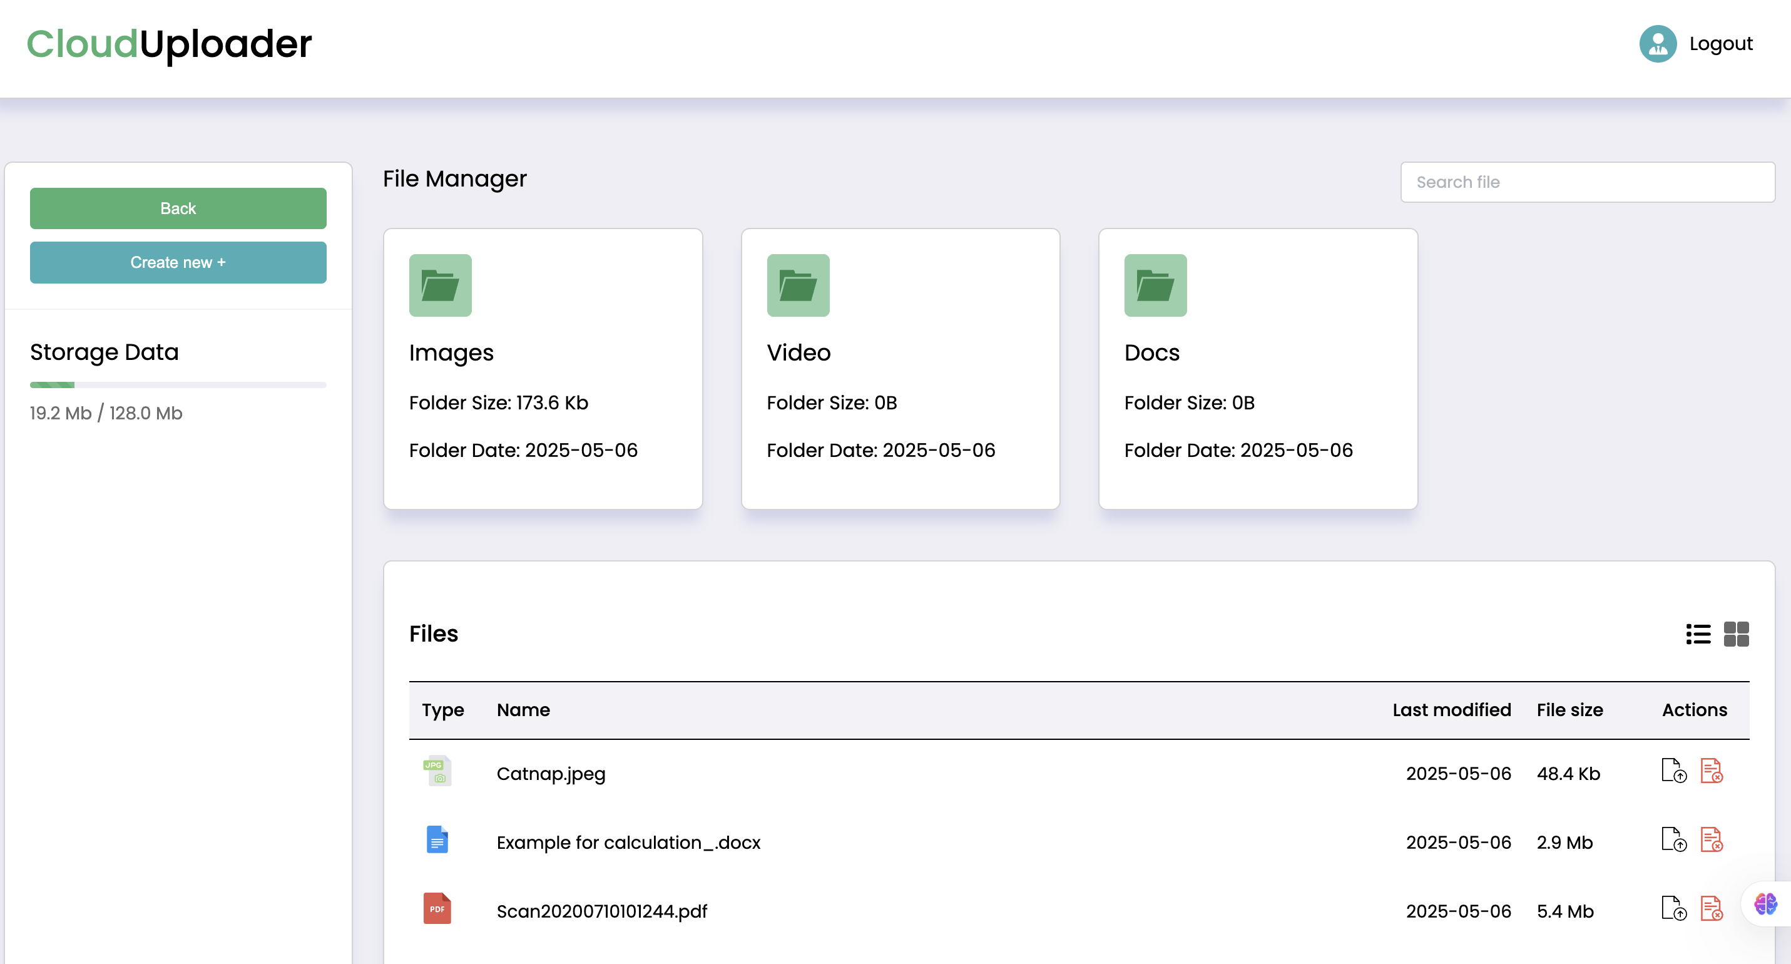This screenshot has height=964, width=1791.
Task: Click red delete icon for the docx file
Action: point(1711,839)
